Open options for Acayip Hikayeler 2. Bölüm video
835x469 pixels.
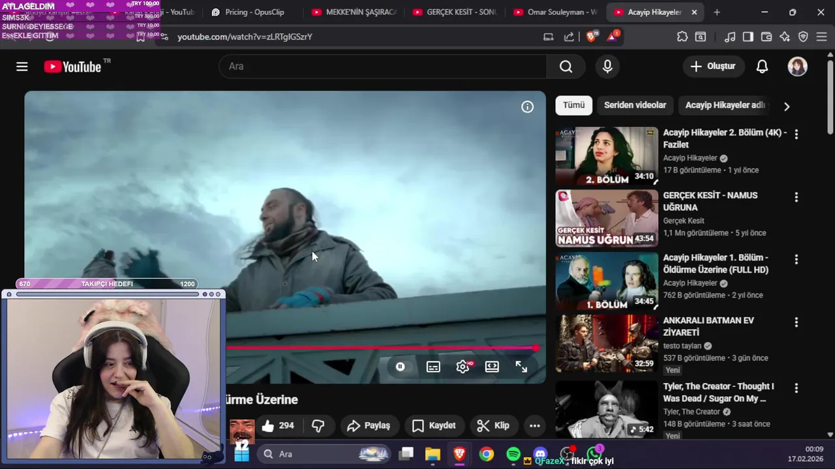point(796,134)
